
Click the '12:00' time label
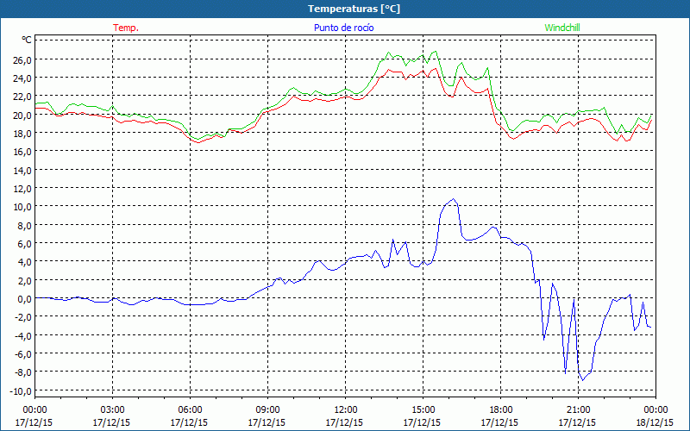click(x=346, y=410)
